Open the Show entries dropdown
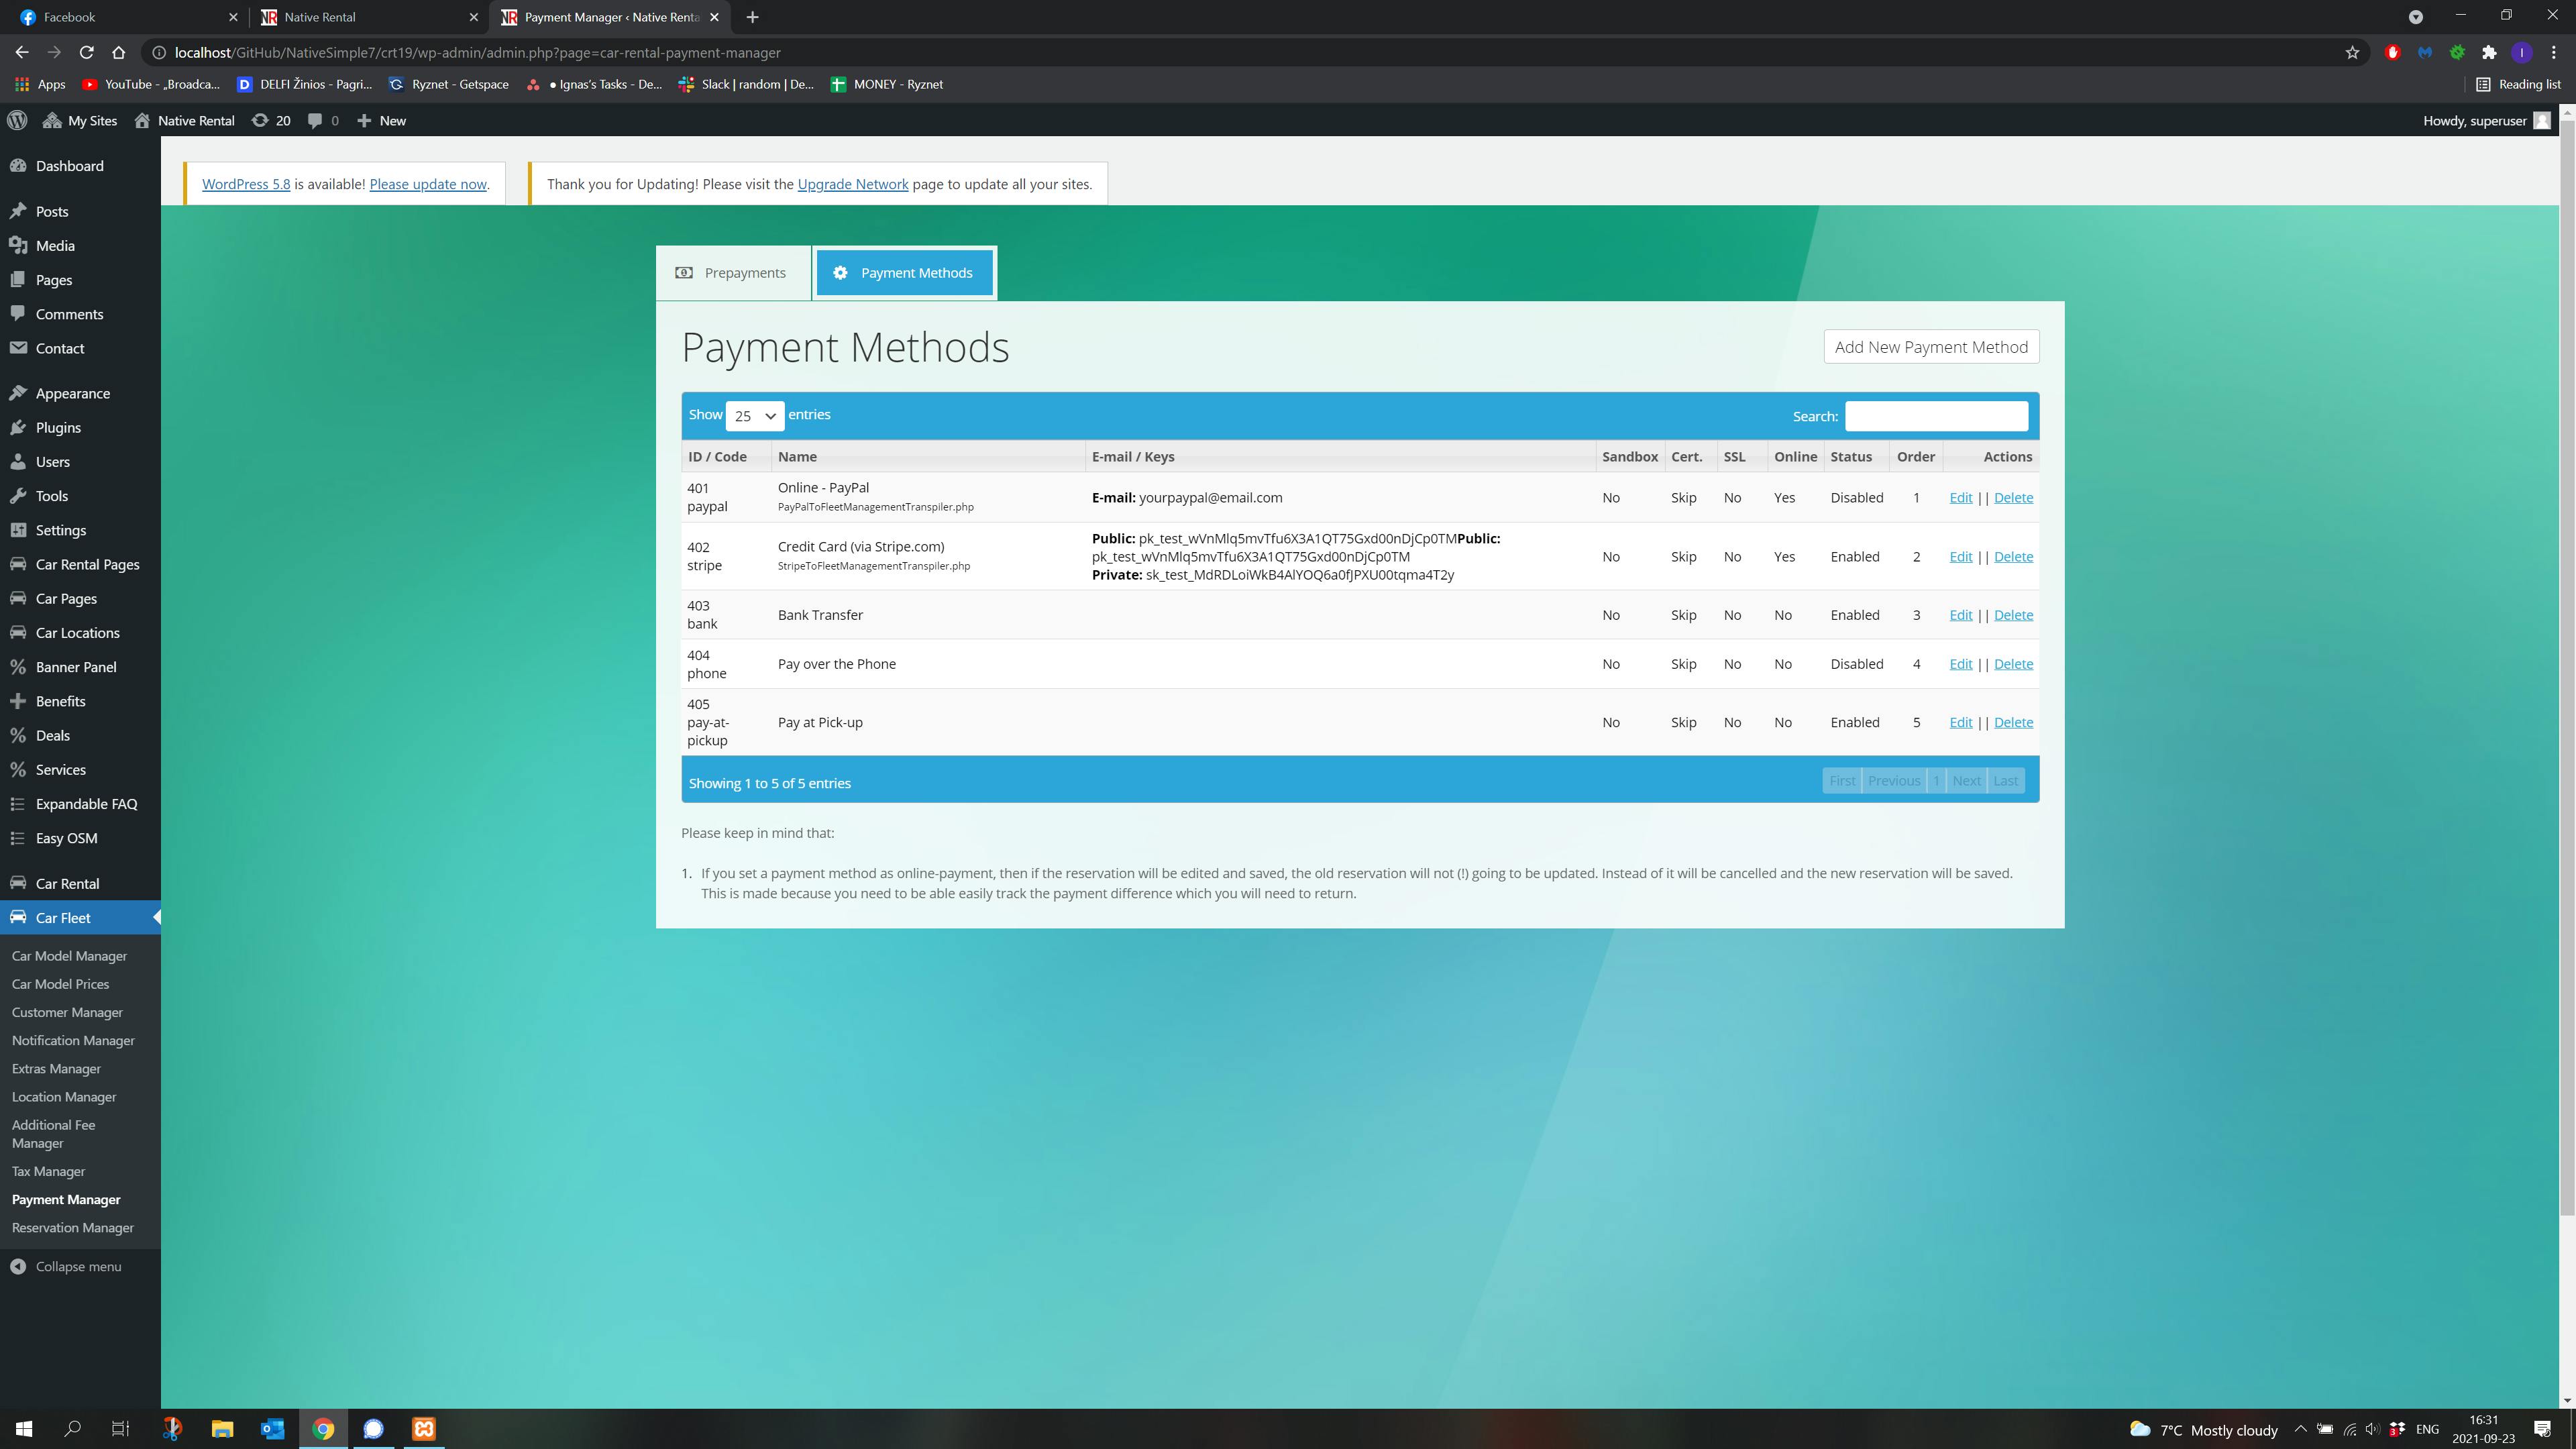Image resolution: width=2576 pixels, height=1449 pixels. pos(754,415)
